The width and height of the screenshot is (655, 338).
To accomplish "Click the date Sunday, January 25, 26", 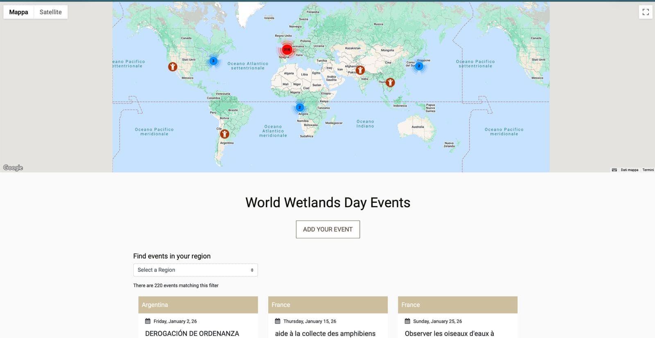I will point(438,322).
